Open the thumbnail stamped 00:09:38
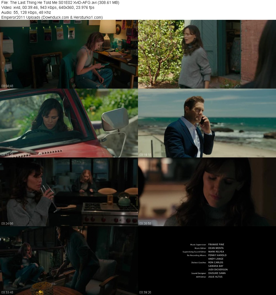276x295 pixels. point(207,54)
